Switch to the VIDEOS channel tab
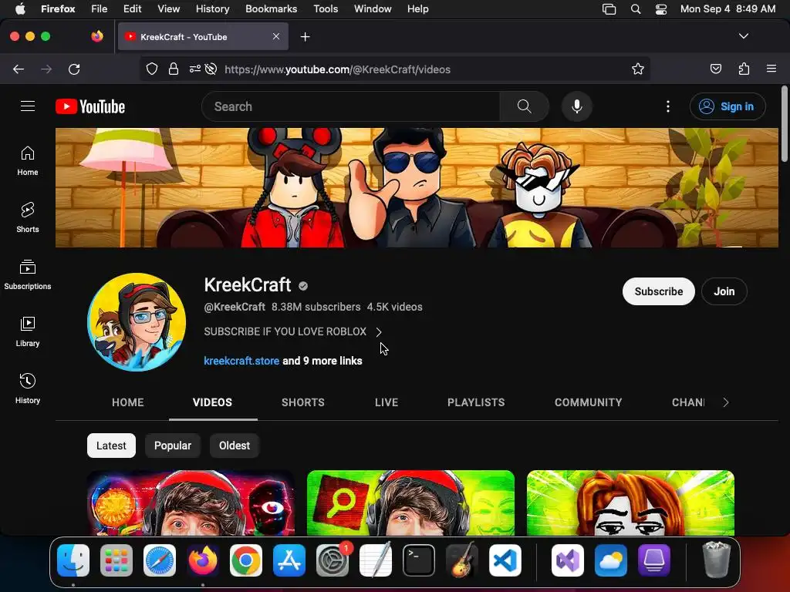Image resolution: width=790 pixels, height=592 pixels. 213,402
